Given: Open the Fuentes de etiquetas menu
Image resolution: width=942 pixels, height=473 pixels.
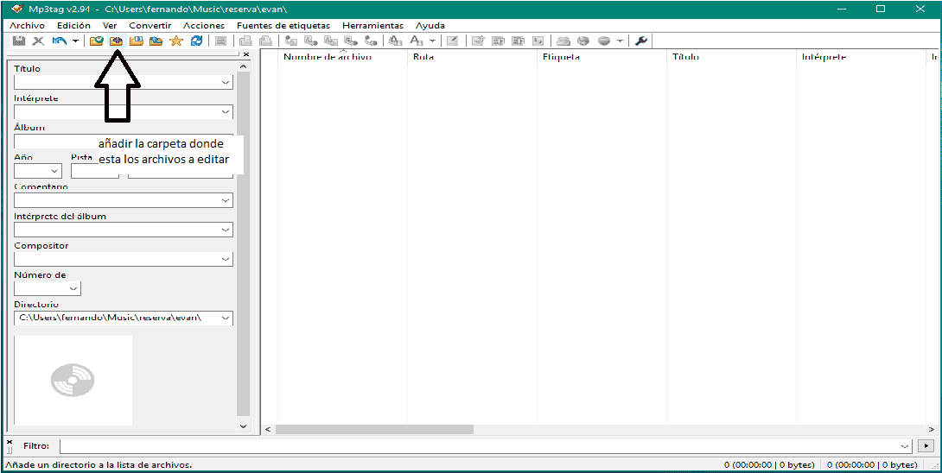Looking at the screenshot, I should coord(283,26).
